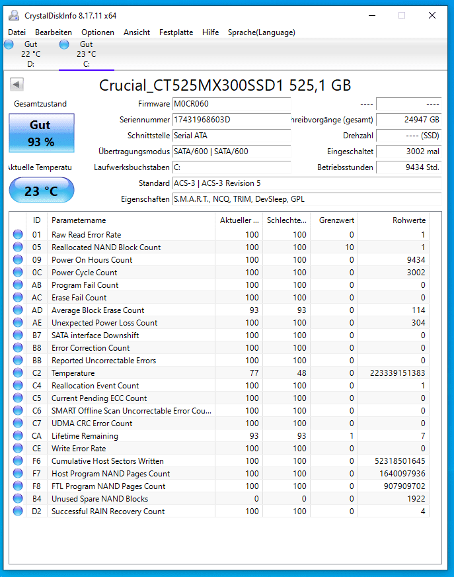Select drive D: status indicator
The width and height of the screenshot is (454, 577).
click(9, 44)
